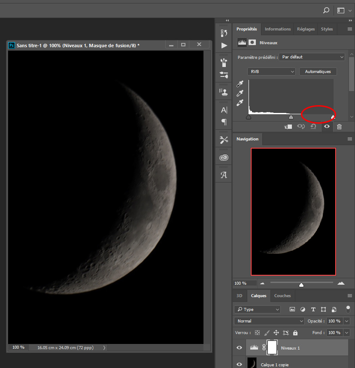Open the Propriétés panel menu
Viewport: 355px width, 368px height.
349,29
